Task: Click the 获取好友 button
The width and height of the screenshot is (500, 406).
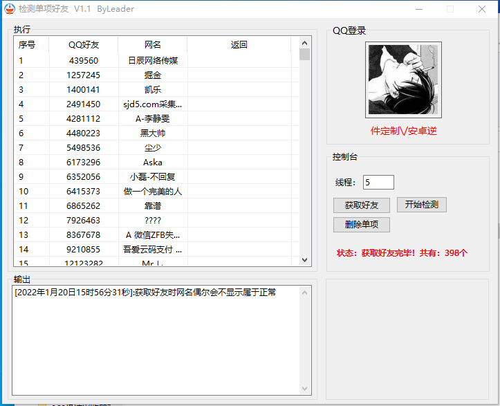Action: click(361, 205)
